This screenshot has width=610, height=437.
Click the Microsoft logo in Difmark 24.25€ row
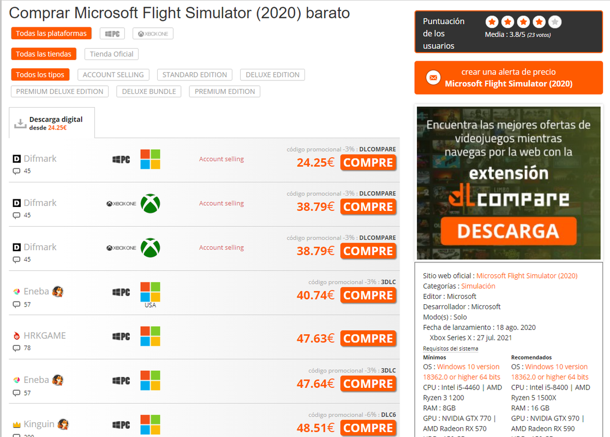click(x=150, y=160)
